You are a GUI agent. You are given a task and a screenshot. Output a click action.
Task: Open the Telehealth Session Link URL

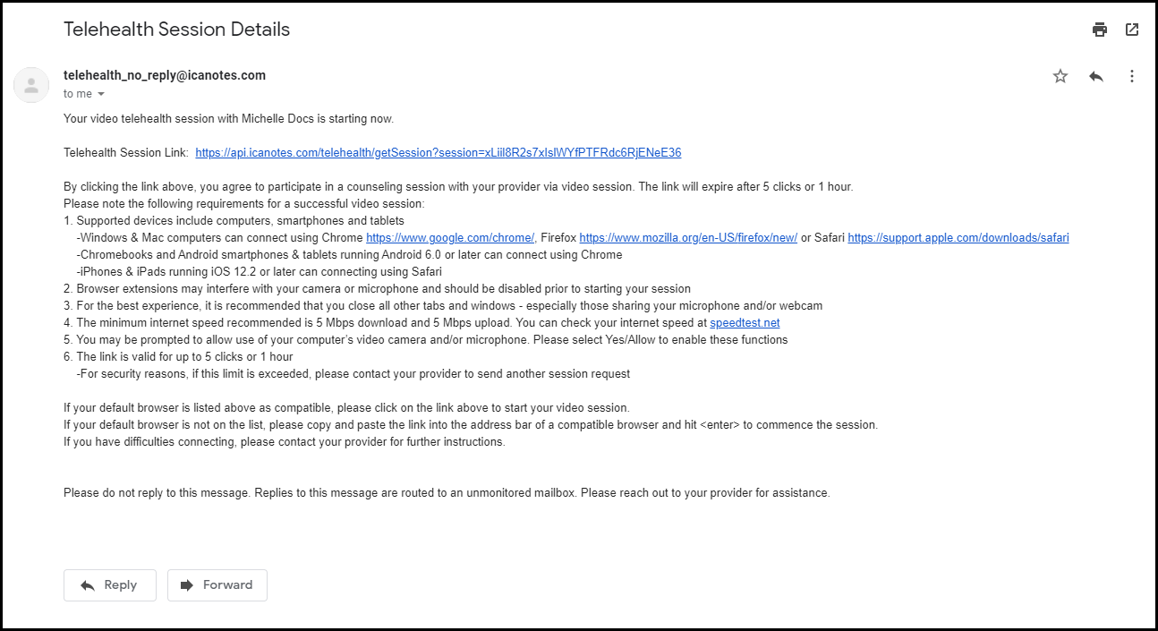(438, 153)
